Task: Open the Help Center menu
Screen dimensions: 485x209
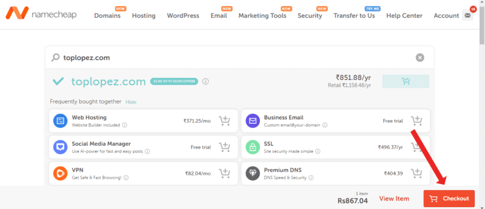Action: click(x=404, y=16)
